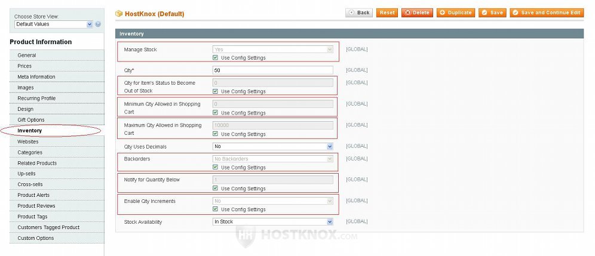Open the Images tab

pos(57,88)
